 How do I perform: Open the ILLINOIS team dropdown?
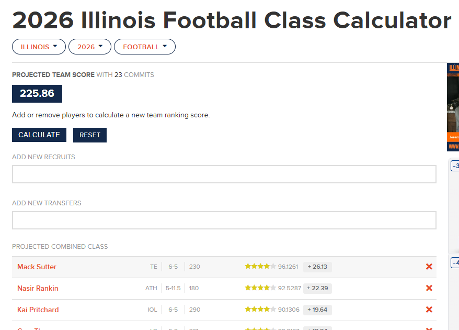(x=39, y=47)
